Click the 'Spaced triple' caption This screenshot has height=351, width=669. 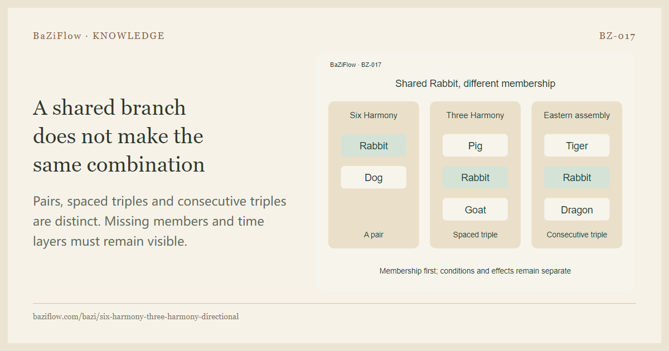coord(475,235)
